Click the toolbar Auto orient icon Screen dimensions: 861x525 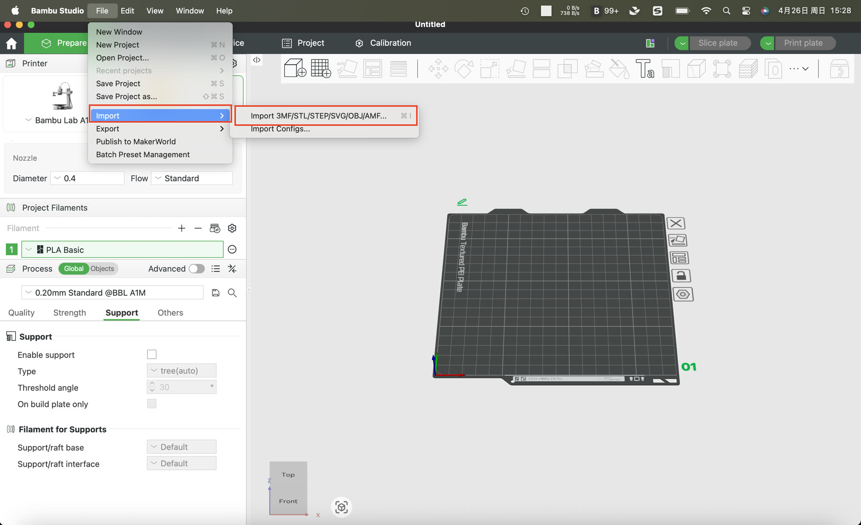(x=347, y=68)
